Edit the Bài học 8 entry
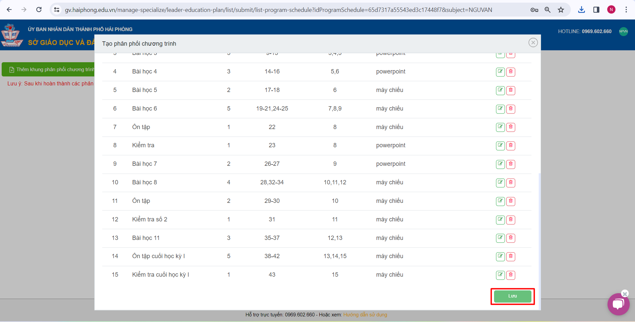Screen dimensions: 635x322 [x=500, y=183]
